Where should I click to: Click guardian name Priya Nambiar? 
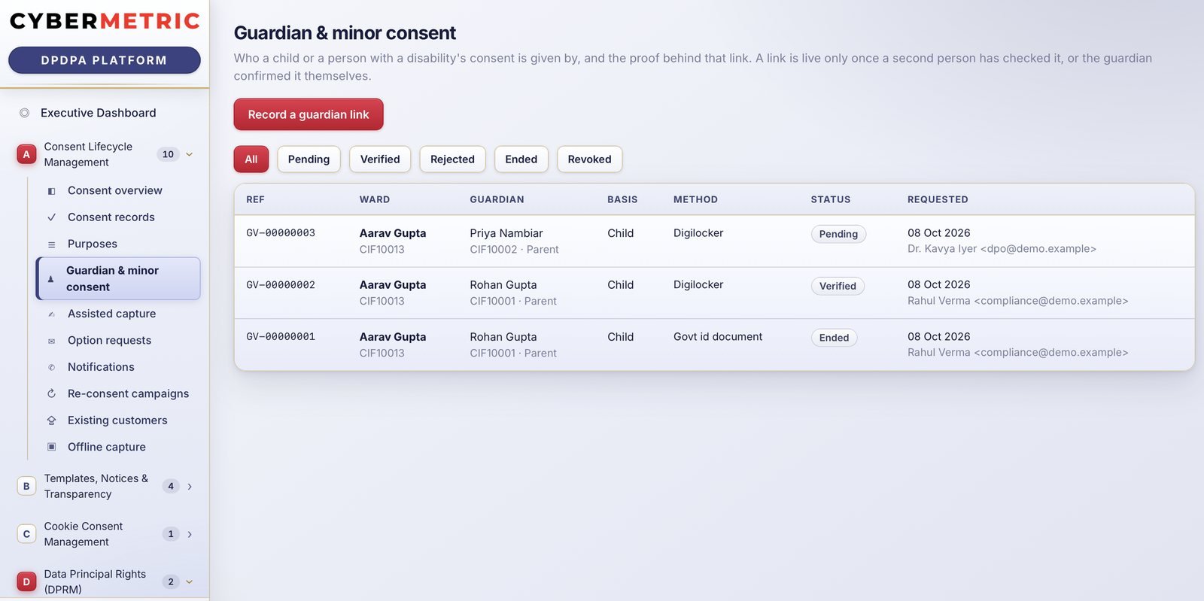pyautogui.click(x=506, y=233)
